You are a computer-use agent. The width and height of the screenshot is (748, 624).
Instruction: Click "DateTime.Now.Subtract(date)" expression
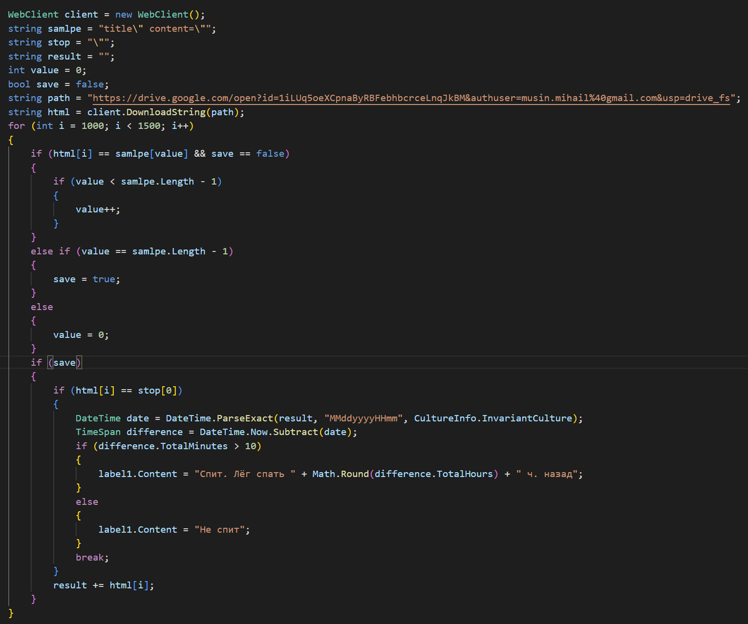[276, 432]
